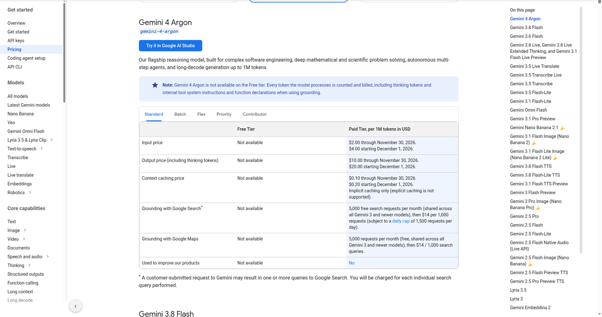602x317 pixels.
Task: Open All models in sidebar
Action: [18, 96]
